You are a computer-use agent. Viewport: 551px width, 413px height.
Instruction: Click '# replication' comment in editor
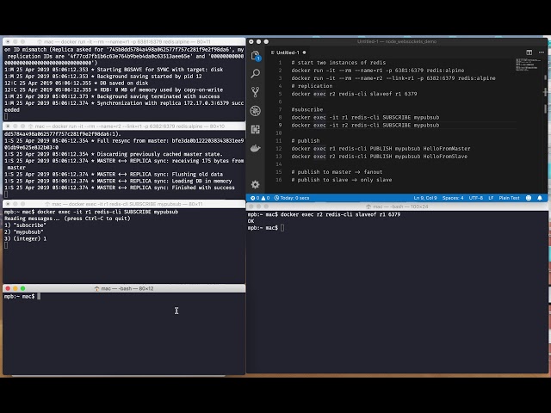pos(312,86)
